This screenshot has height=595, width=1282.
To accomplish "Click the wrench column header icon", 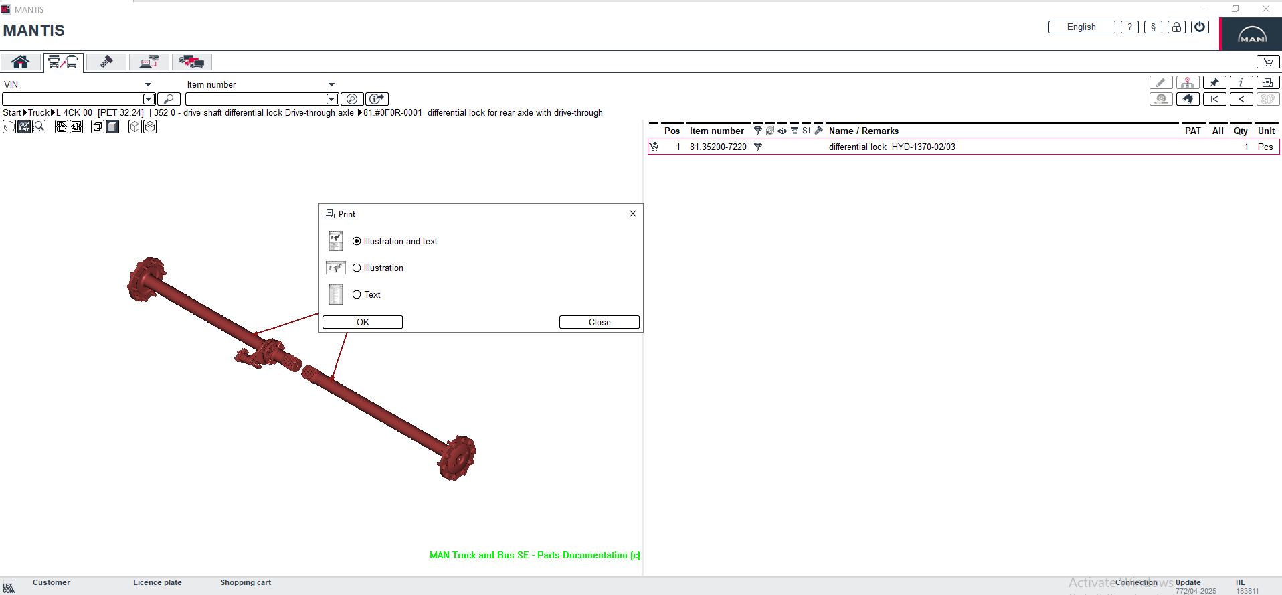I will (818, 131).
